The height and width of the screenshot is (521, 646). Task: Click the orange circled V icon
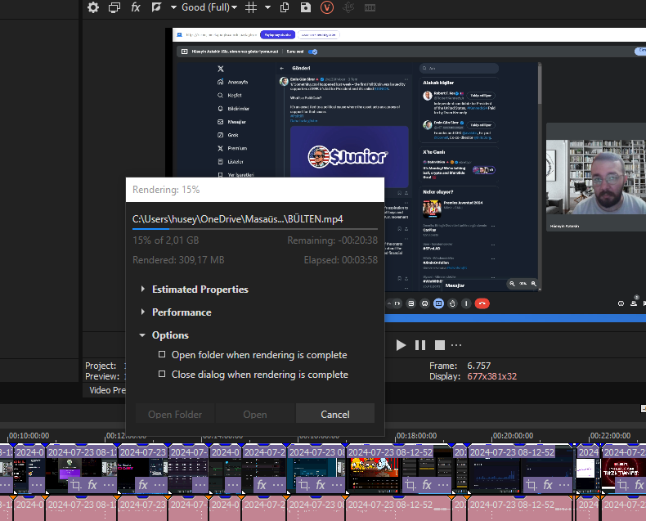pos(327,7)
